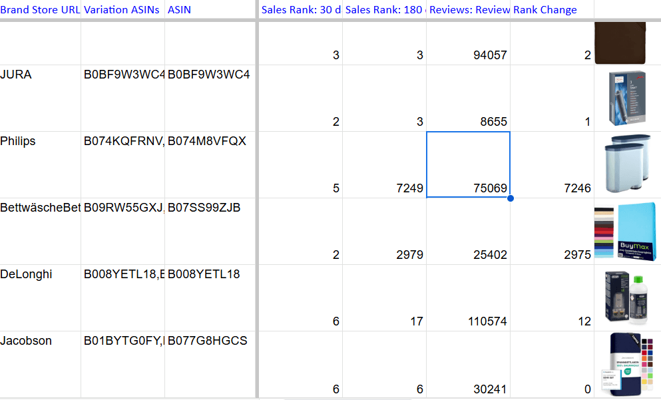
Task: Click the DeLonghi brand cell
Action: [40, 298]
